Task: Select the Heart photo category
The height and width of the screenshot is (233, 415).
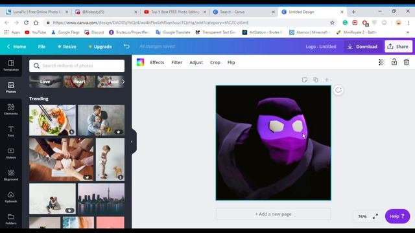Action: (x=79, y=82)
